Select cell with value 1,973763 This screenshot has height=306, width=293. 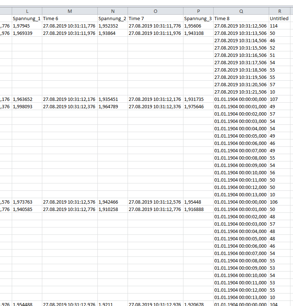(x=27, y=202)
